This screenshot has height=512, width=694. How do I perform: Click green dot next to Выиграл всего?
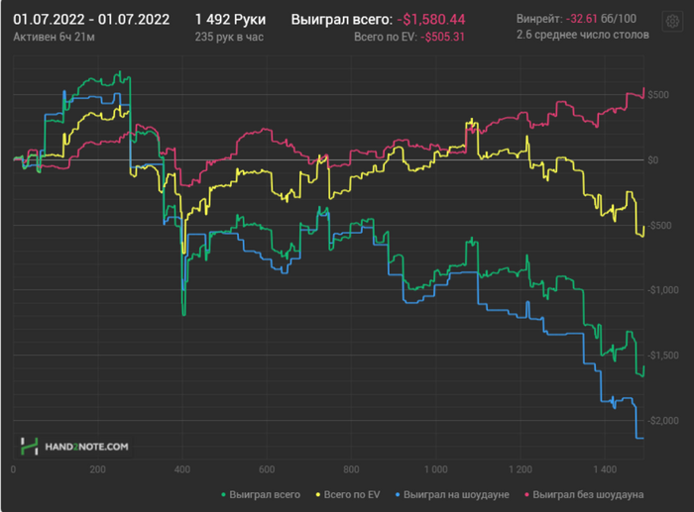coord(224,493)
